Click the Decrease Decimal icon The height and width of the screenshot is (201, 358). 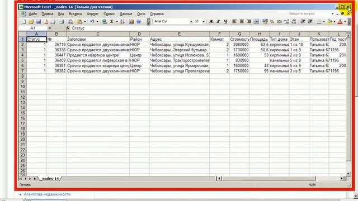click(294, 22)
